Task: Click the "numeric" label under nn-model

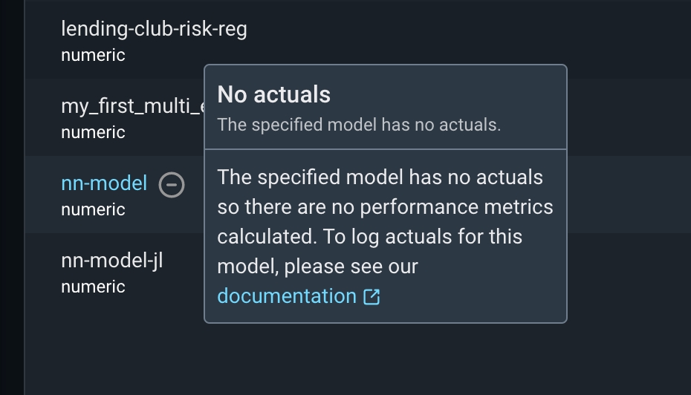Action: (x=93, y=209)
